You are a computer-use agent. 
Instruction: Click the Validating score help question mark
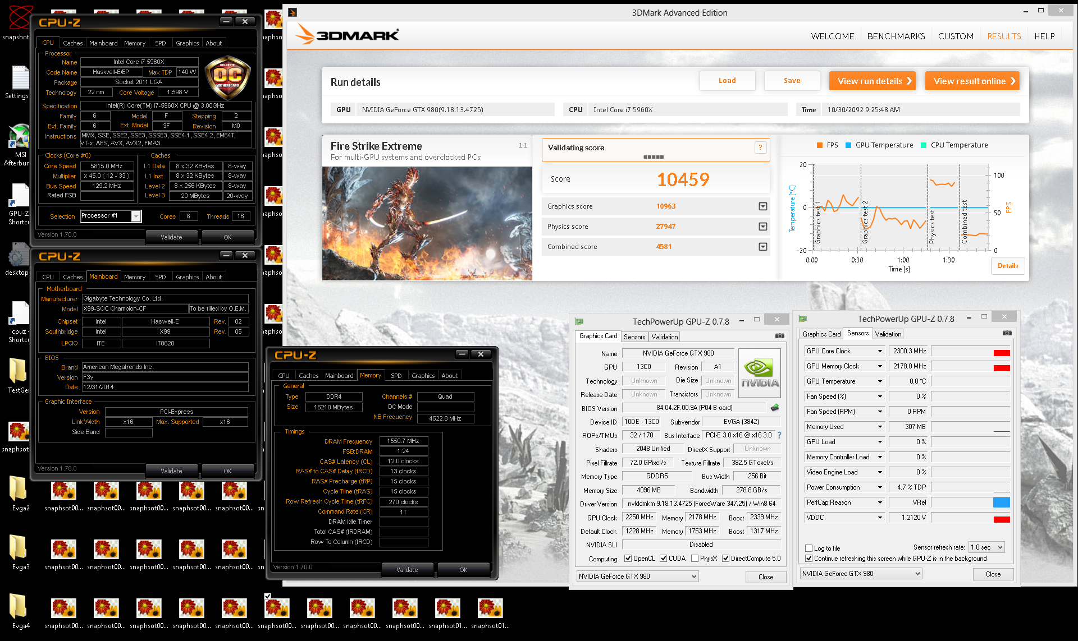click(760, 147)
